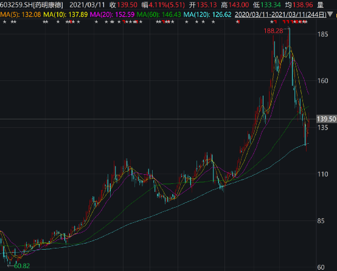Open the date range dropdown triangle
Screen dimensions: 337x271
pos(330,15)
